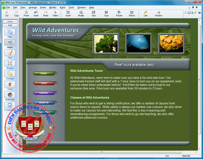This screenshot has width=203, height=159.
Task: Click the Crop toolbar icon
Action: click(x=106, y=14)
